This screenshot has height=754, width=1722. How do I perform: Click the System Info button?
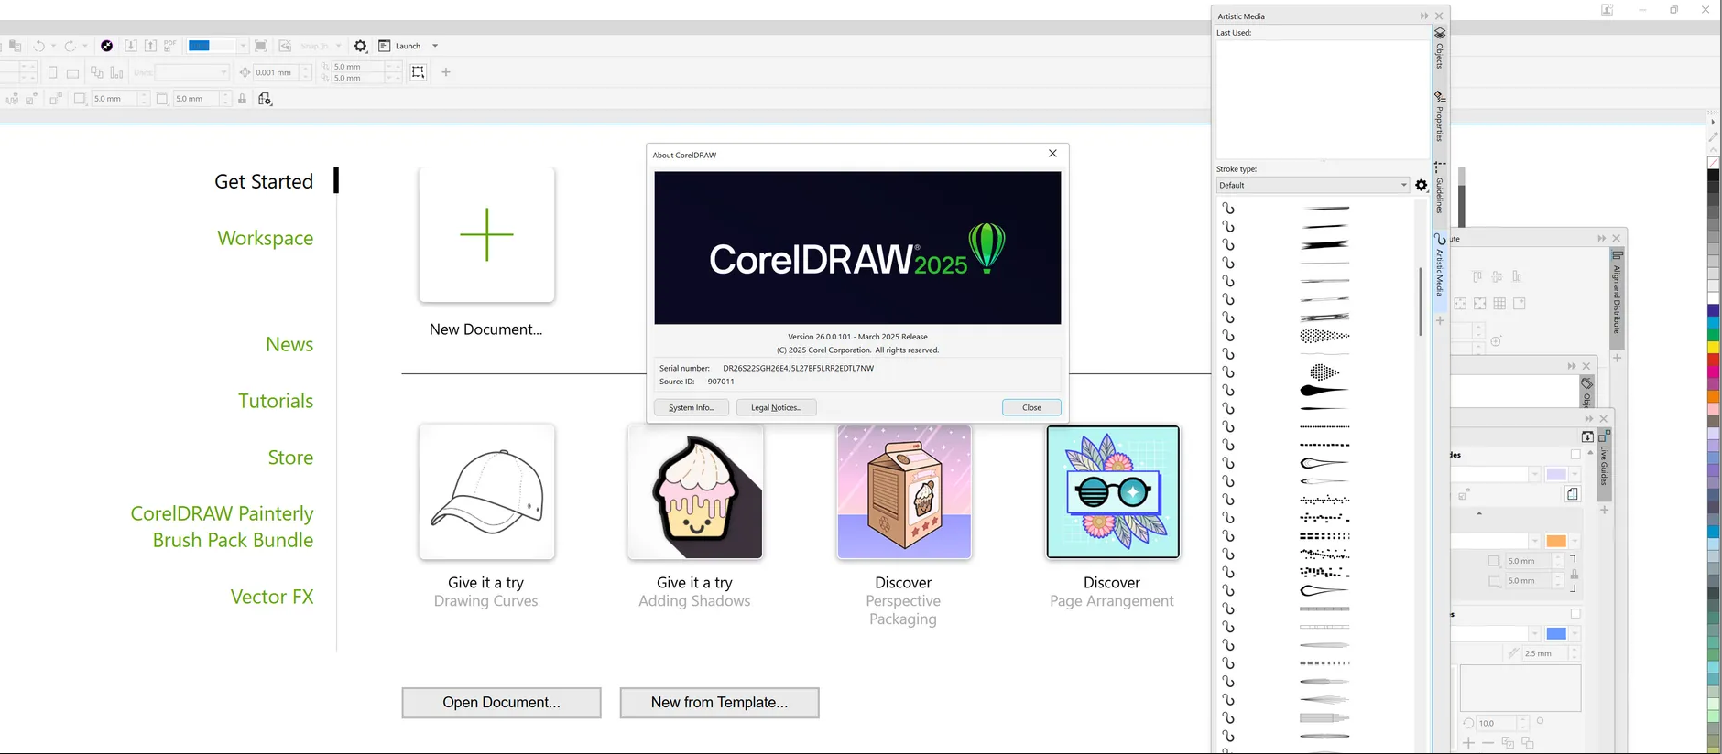tap(691, 408)
